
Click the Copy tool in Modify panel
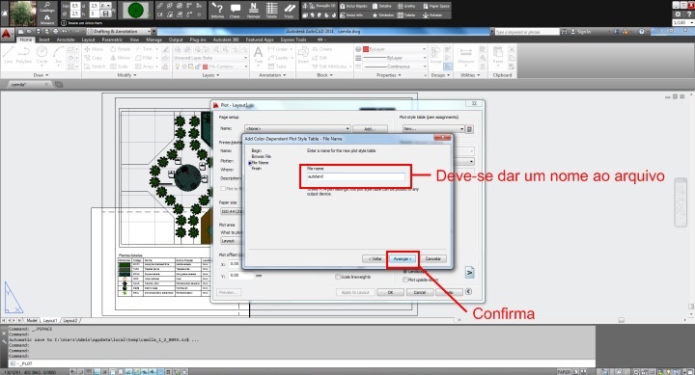point(93,58)
